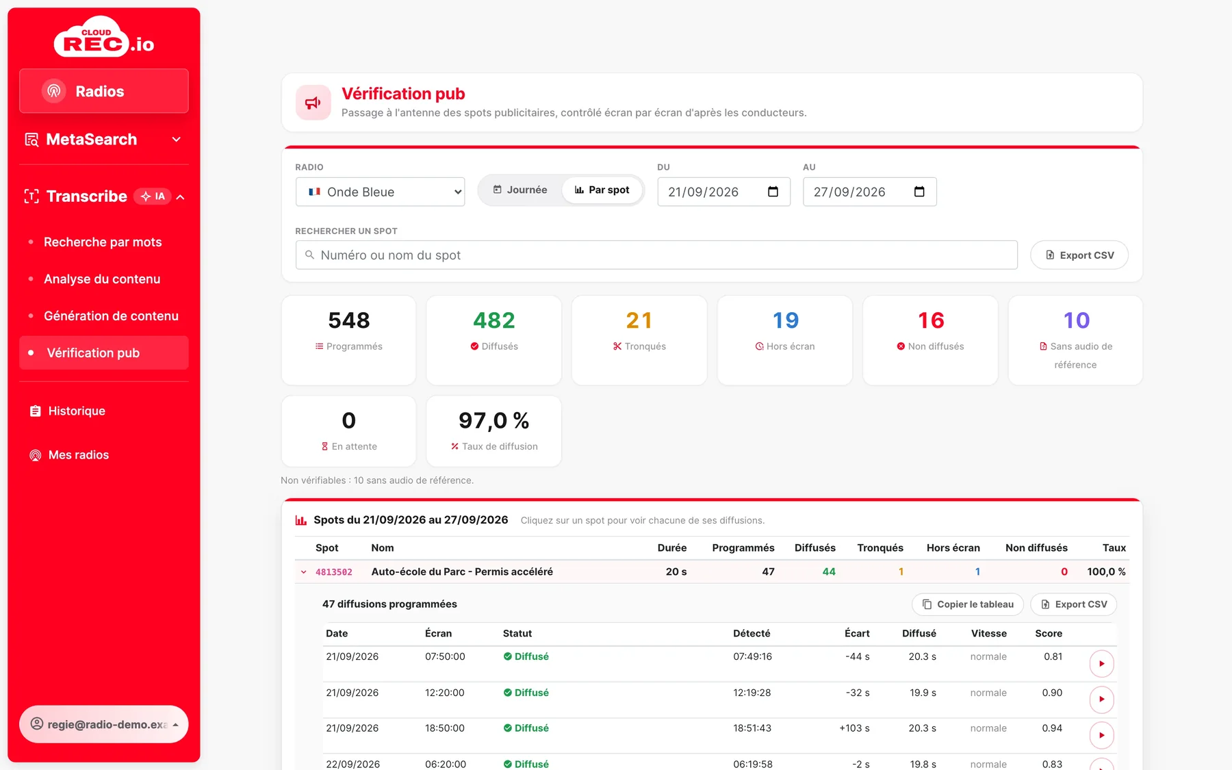The width and height of the screenshot is (1232, 770).
Task: Open the Radio Onde Bleue dropdown
Action: coord(380,192)
